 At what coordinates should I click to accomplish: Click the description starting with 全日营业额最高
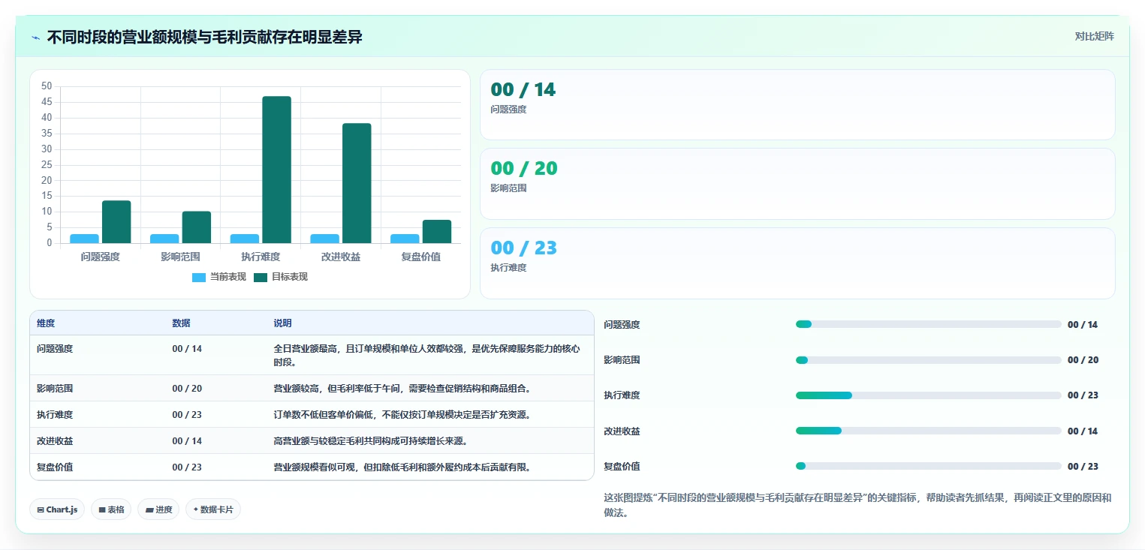tap(426, 356)
